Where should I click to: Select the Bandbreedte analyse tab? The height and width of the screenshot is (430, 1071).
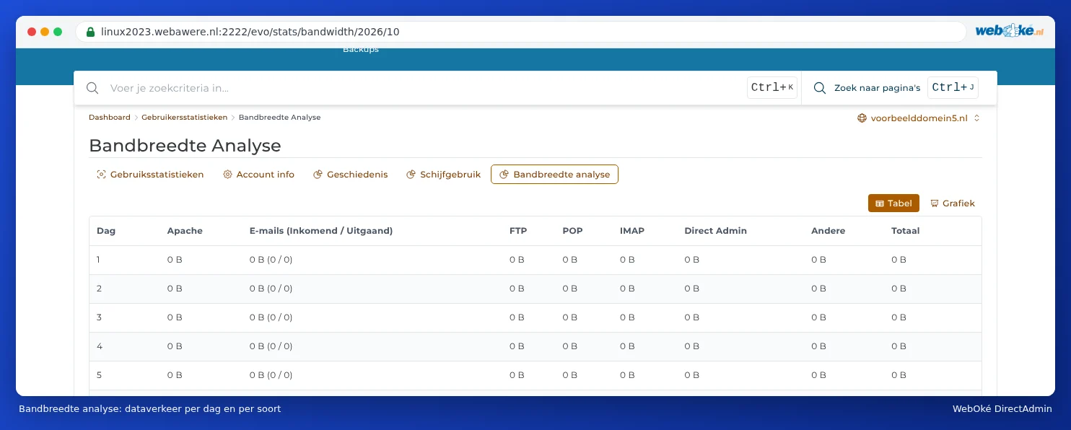point(554,175)
